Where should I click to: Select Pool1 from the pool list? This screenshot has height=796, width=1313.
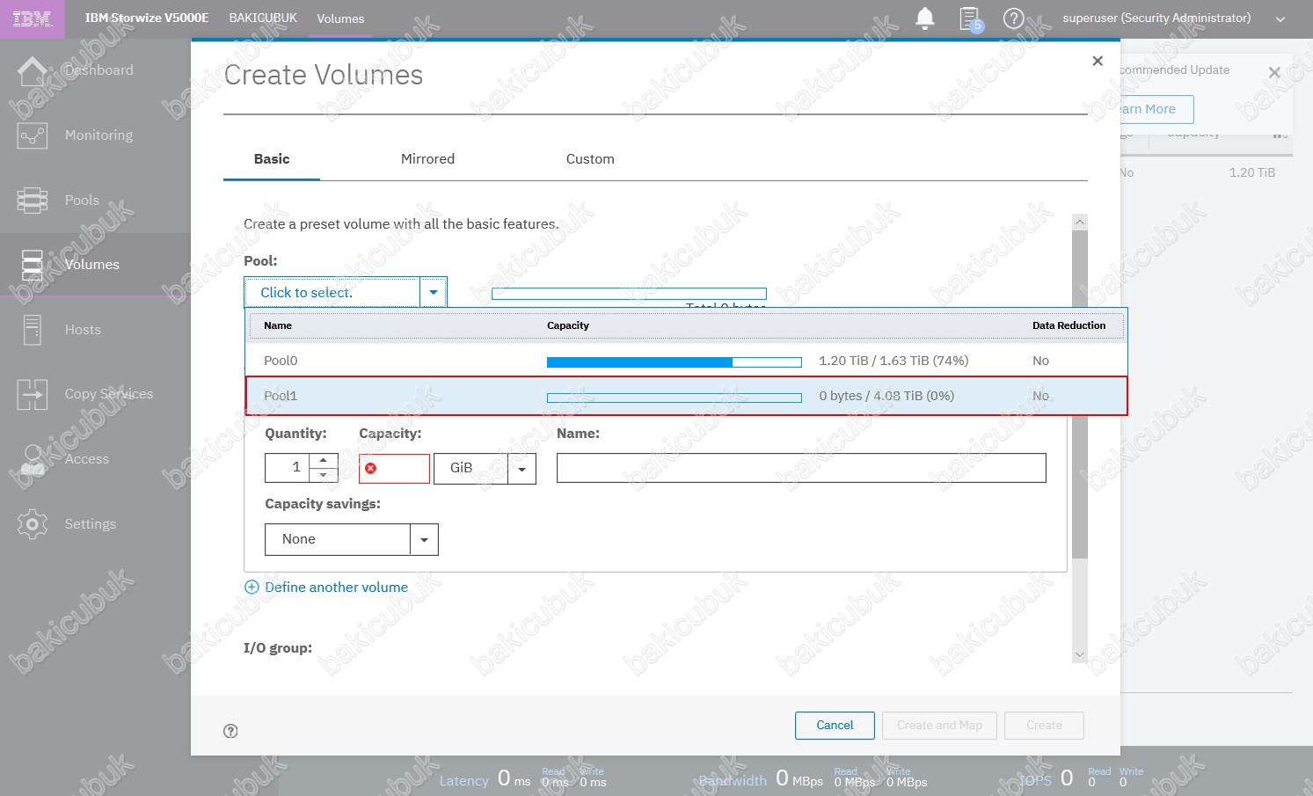(281, 396)
